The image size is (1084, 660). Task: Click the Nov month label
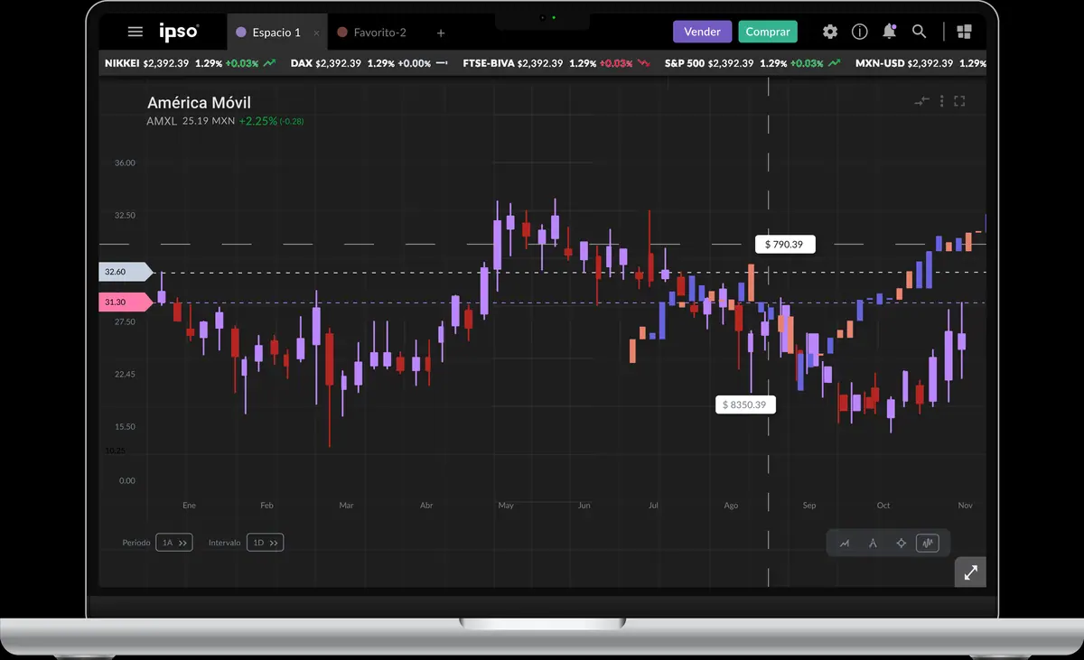click(x=965, y=506)
